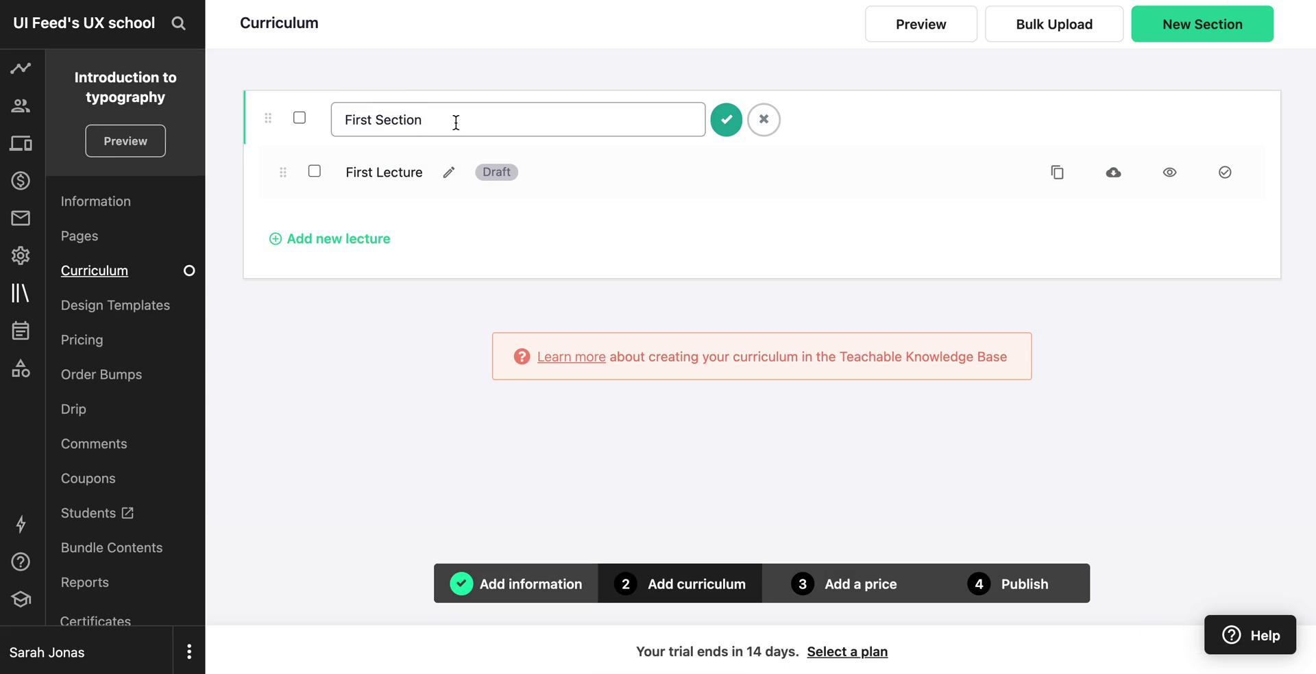Open the Settings gear icon in sidebar
The height and width of the screenshot is (674, 1316).
click(21, 255)
